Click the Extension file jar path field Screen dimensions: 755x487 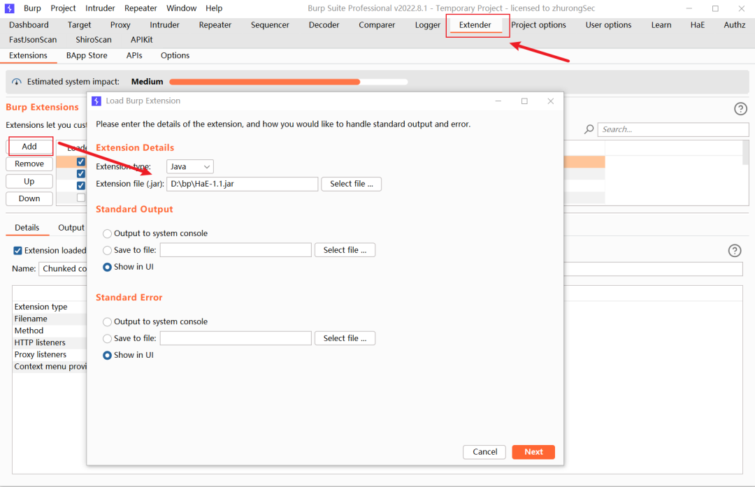point(242,184)
